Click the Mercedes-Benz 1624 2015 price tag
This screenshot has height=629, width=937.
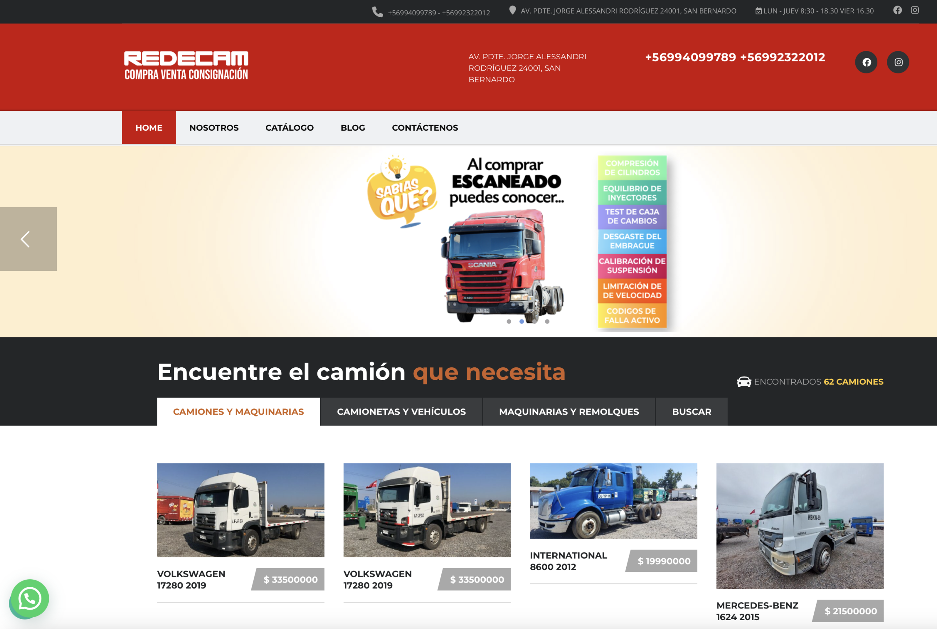850,611
